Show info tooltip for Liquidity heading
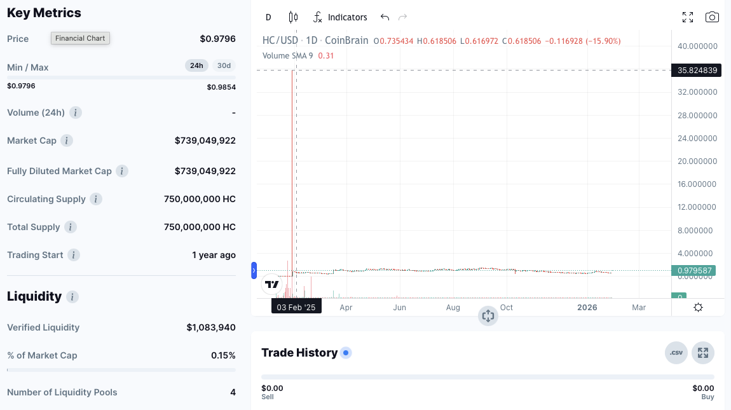The height and width of the screenshot is (410, 731). (x=72, y=297)
